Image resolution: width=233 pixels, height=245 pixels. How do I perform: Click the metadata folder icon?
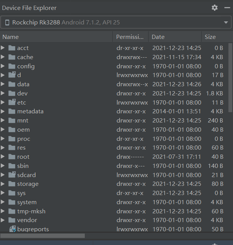pyautogui.click(x=12, y=111)
